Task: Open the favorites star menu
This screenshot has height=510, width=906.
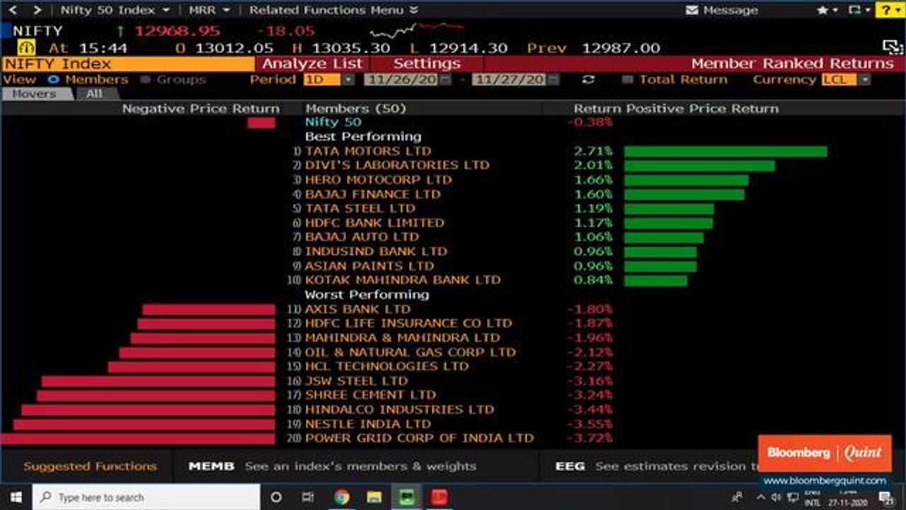Action: (827, 10)
